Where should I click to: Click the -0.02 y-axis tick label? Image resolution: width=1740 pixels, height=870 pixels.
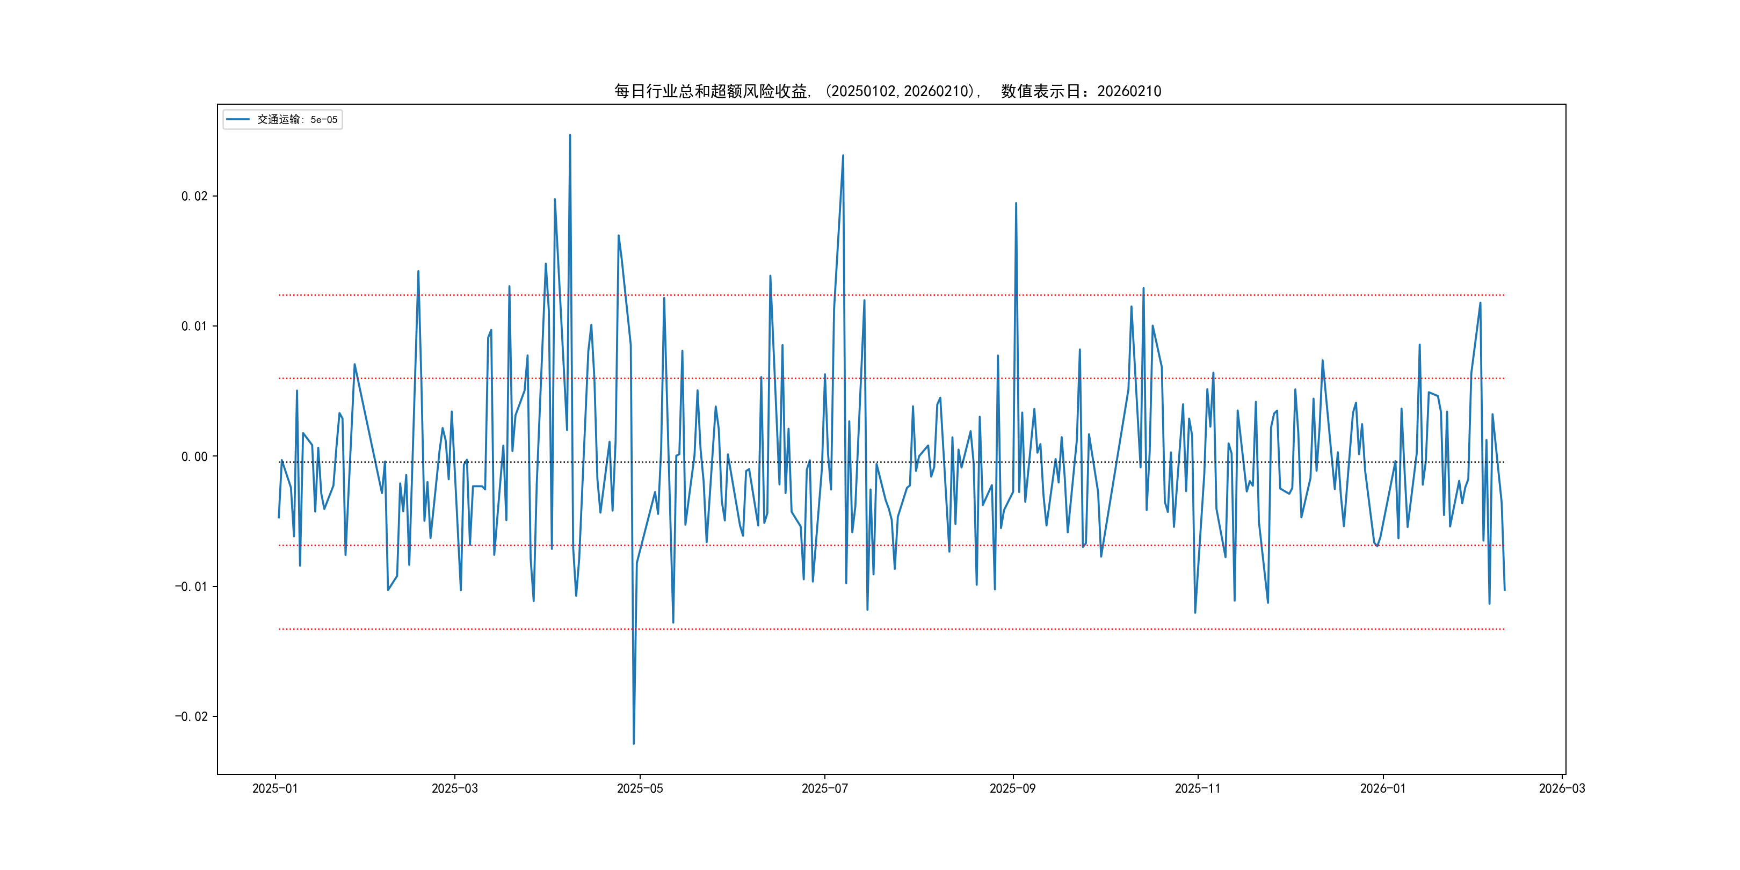191,716
